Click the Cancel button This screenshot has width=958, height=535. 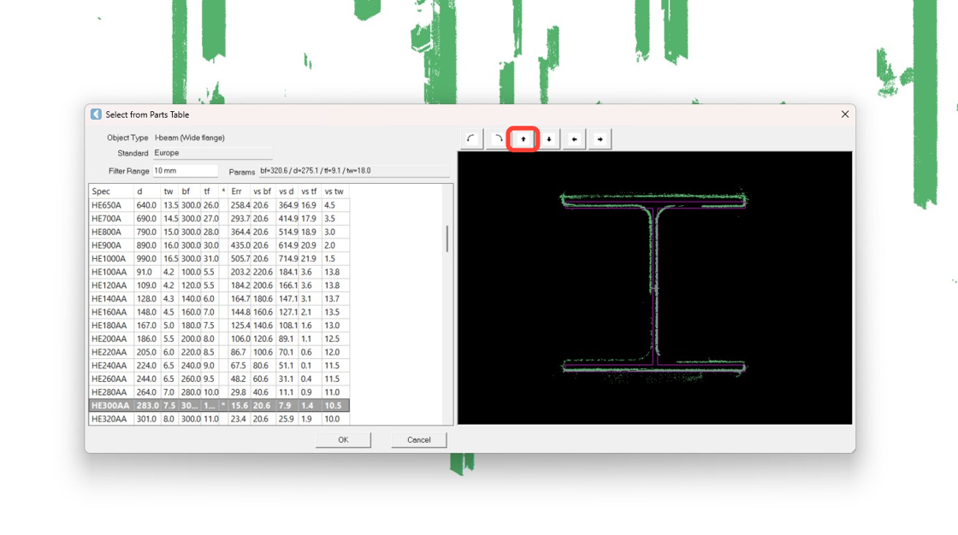[418, 440]
